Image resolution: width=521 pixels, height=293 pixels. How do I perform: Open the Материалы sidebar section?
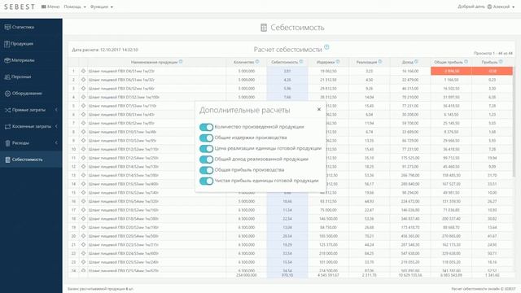coord(31,60)
